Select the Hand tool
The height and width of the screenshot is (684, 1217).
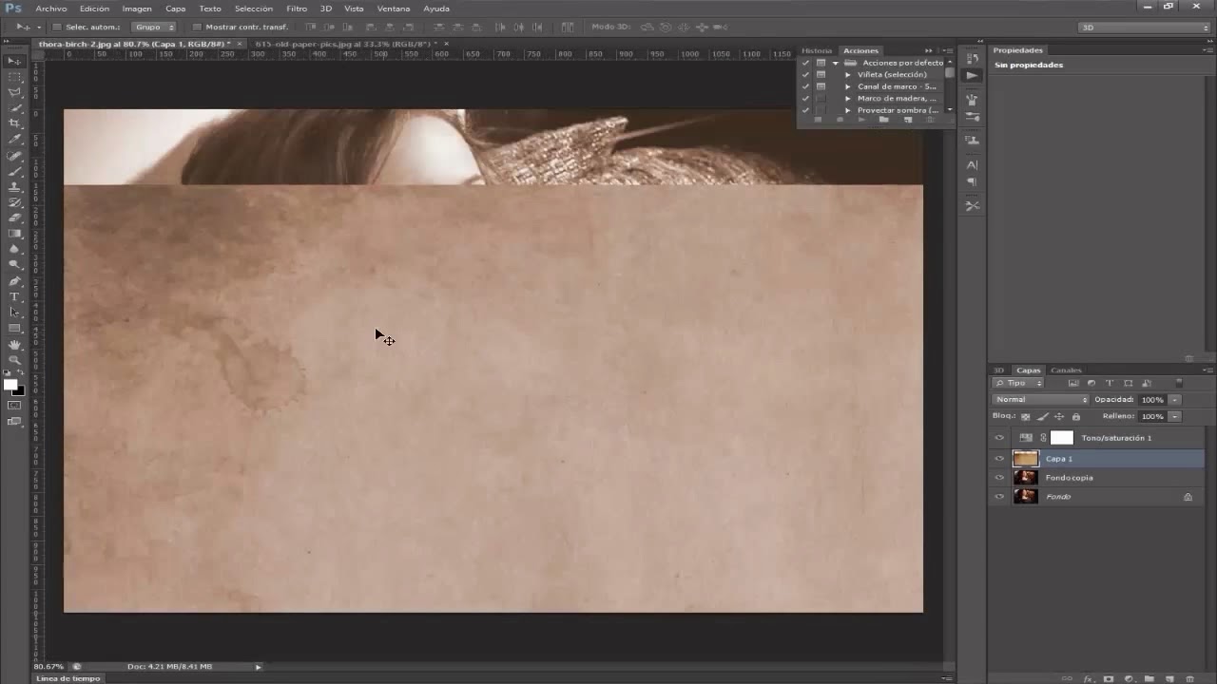14,344
